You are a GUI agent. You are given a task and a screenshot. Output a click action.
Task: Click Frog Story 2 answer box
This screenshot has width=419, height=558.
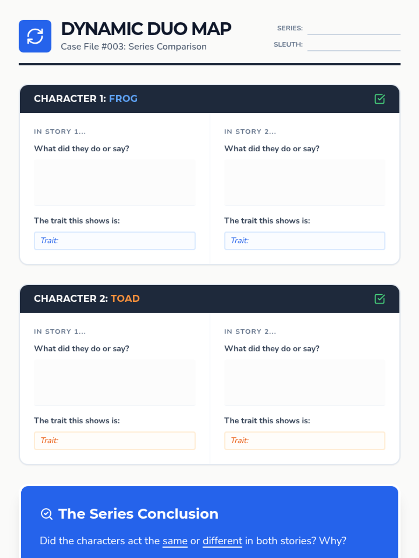coord(304,183)
